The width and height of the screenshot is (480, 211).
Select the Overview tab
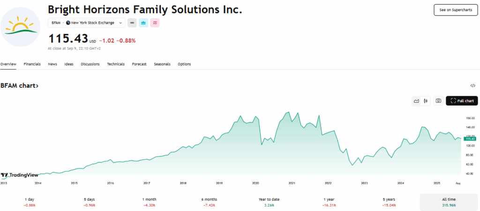click(x=8, y=64)
